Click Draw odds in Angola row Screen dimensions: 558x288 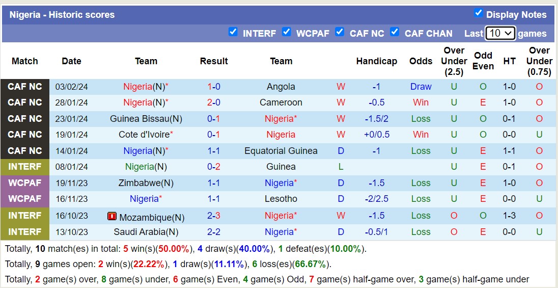(x=421, y=87)
